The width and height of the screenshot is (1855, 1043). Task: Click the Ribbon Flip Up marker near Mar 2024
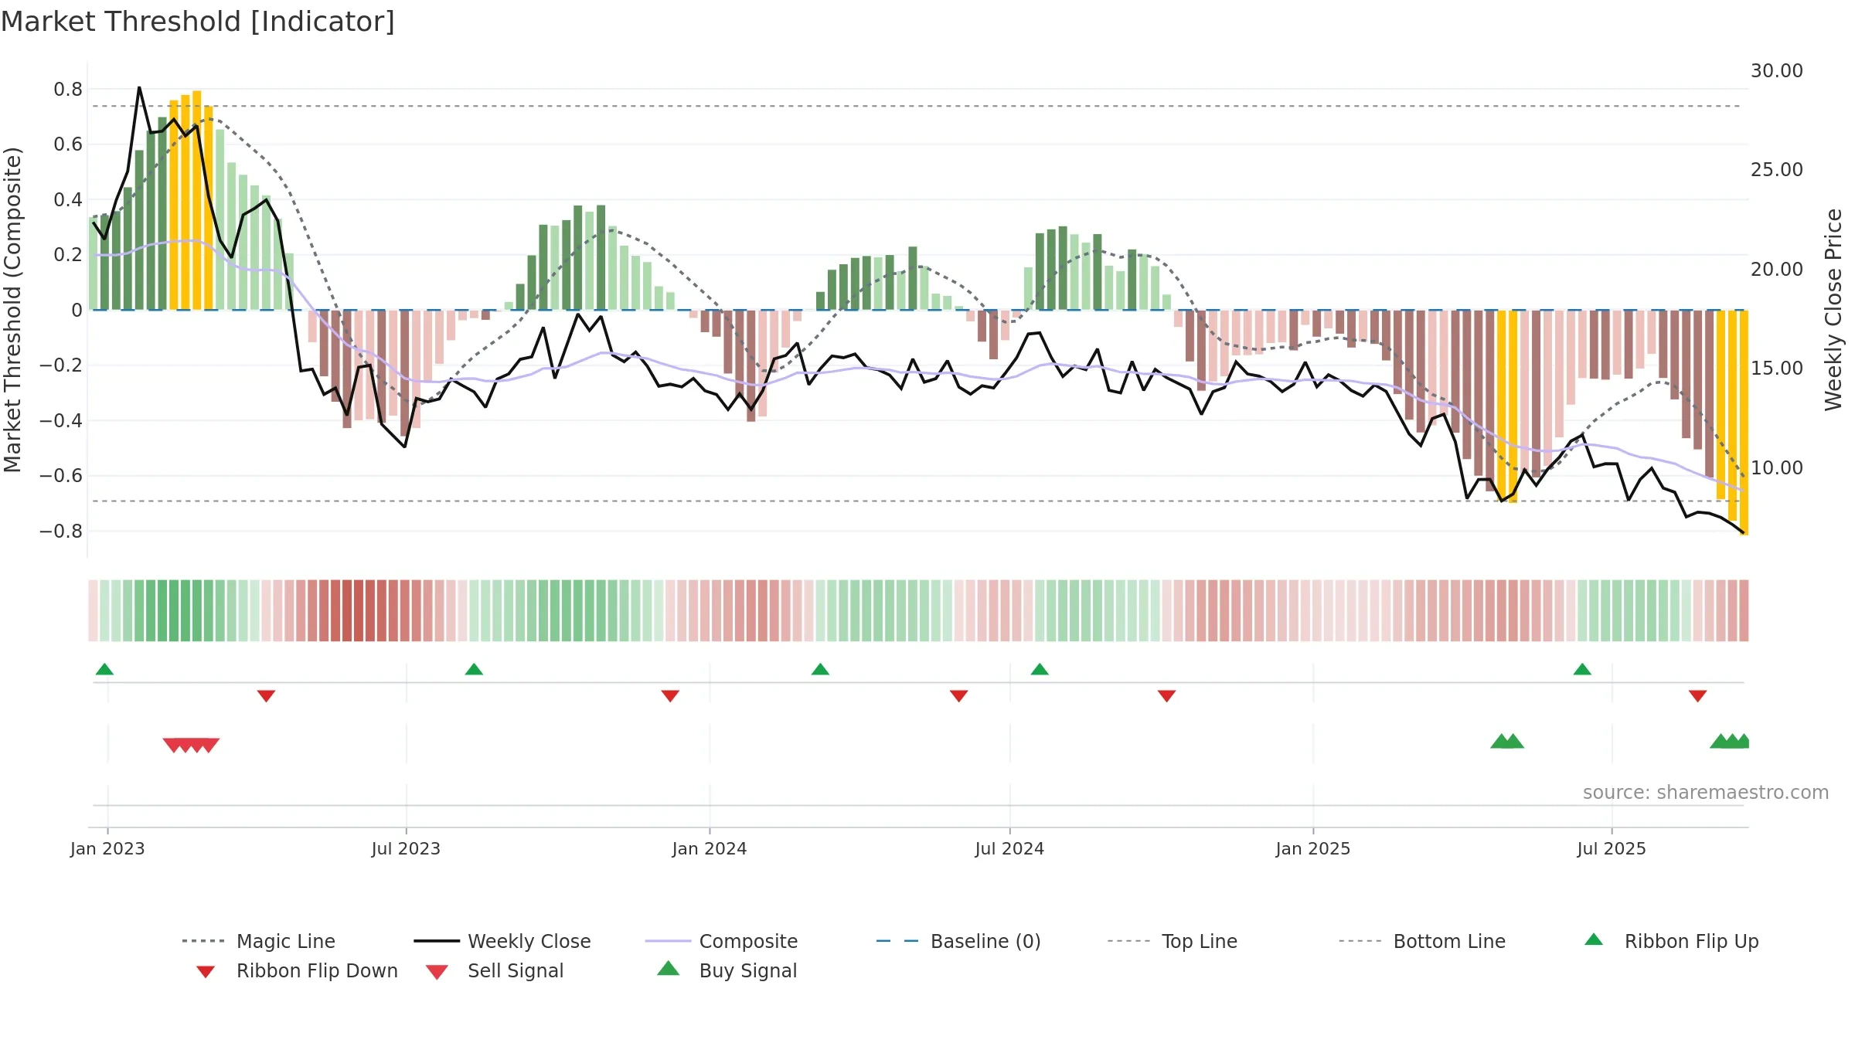[x=820, y=669]
